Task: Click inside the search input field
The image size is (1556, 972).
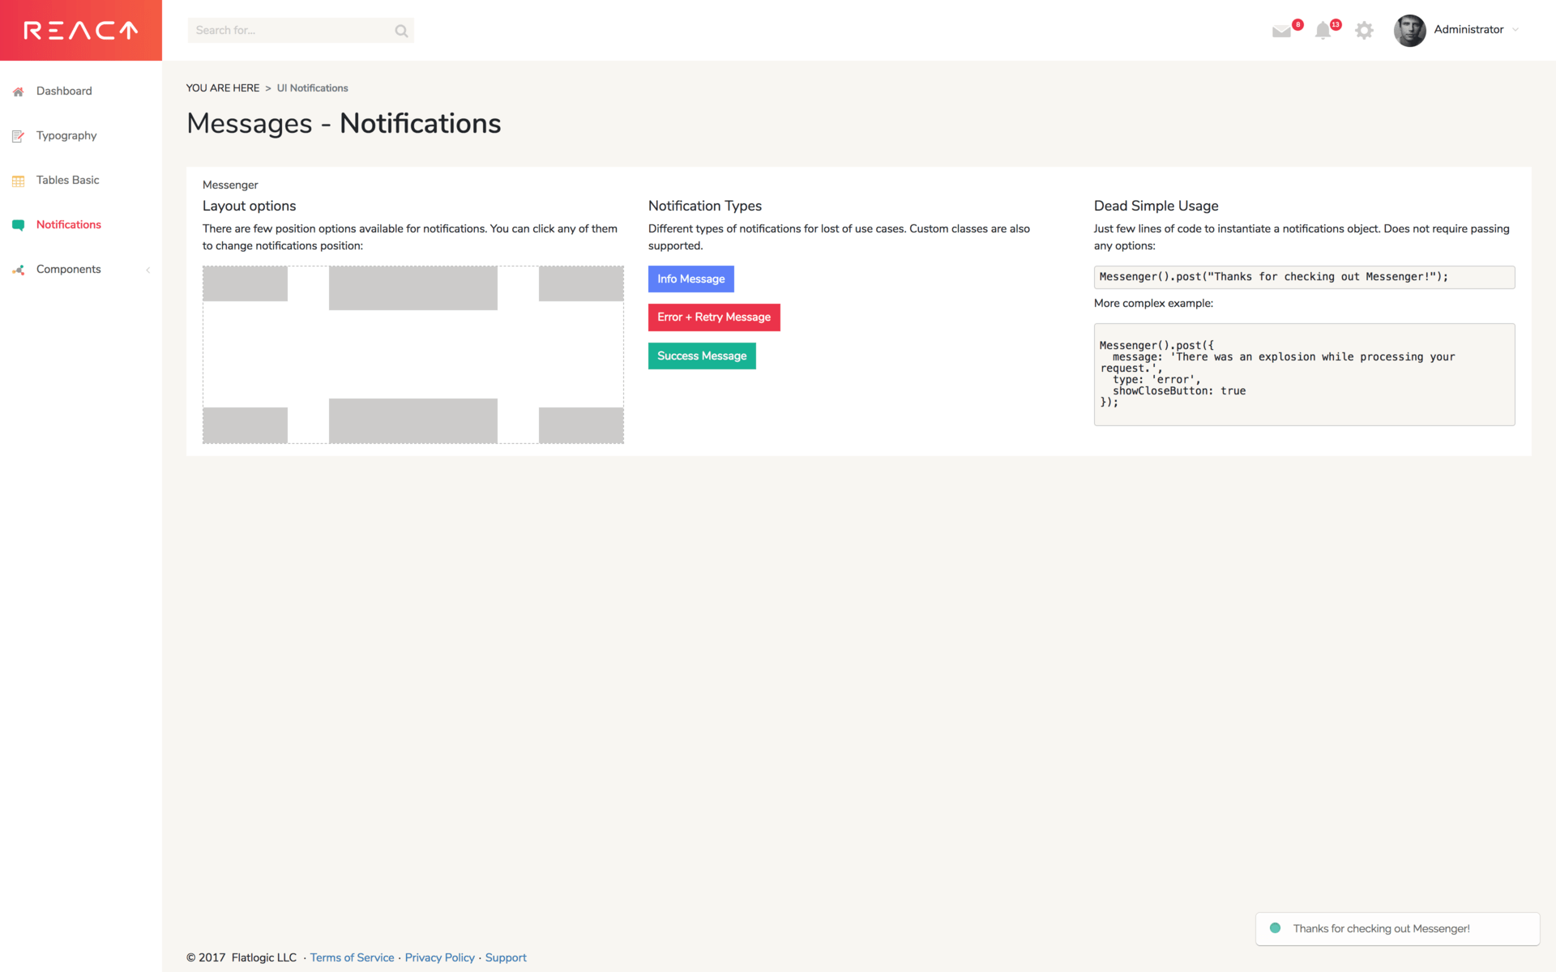Action: tap(292, 30)
